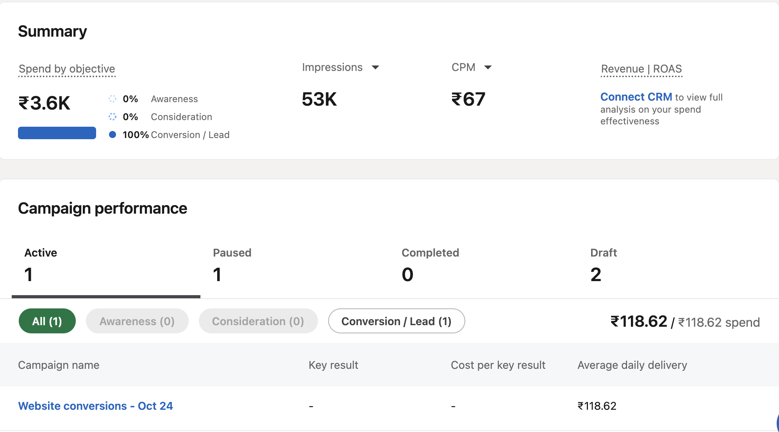Select the All (1) filter pill
779x432 pixels.
point(47,321)
